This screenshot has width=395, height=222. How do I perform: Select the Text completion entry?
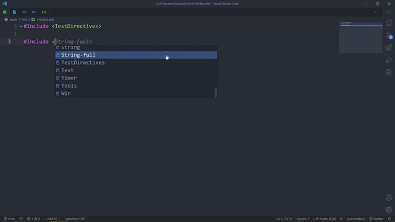coord(136,70)
